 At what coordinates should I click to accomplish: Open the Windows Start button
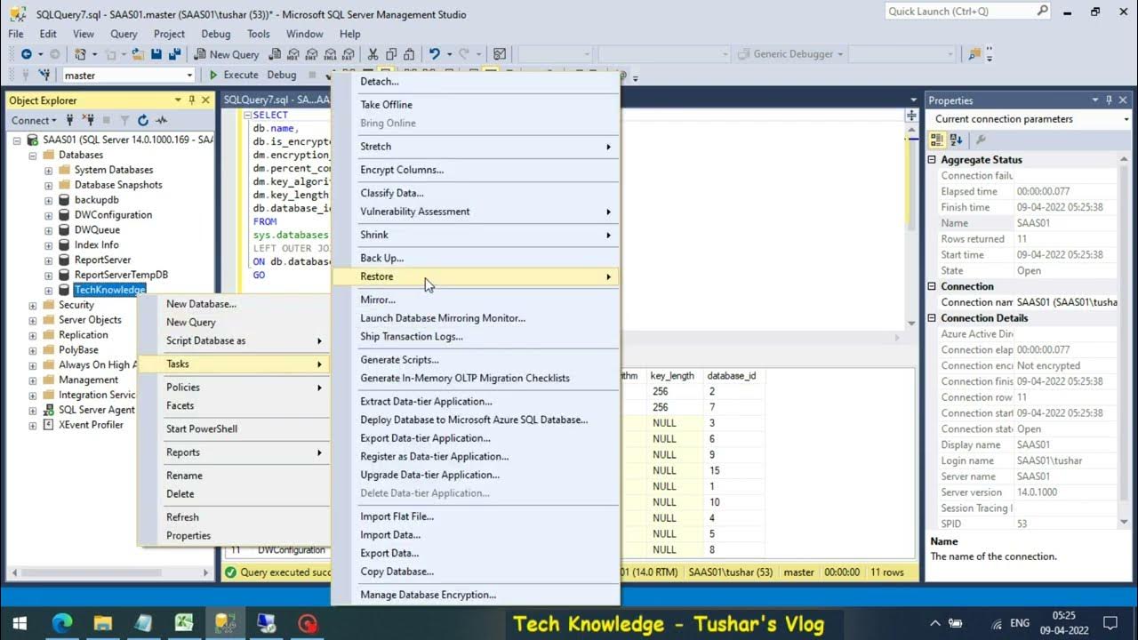coord(20,623)
